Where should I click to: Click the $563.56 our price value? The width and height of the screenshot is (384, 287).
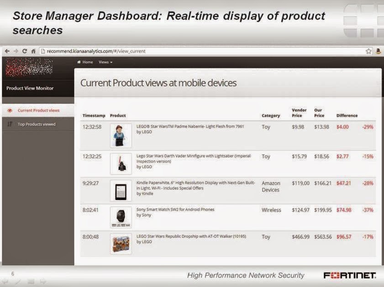(323, 237)
